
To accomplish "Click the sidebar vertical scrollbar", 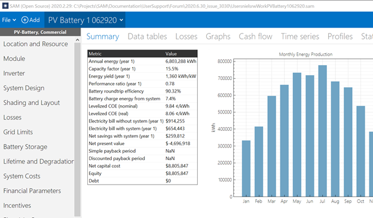I will tap(77, 128).
